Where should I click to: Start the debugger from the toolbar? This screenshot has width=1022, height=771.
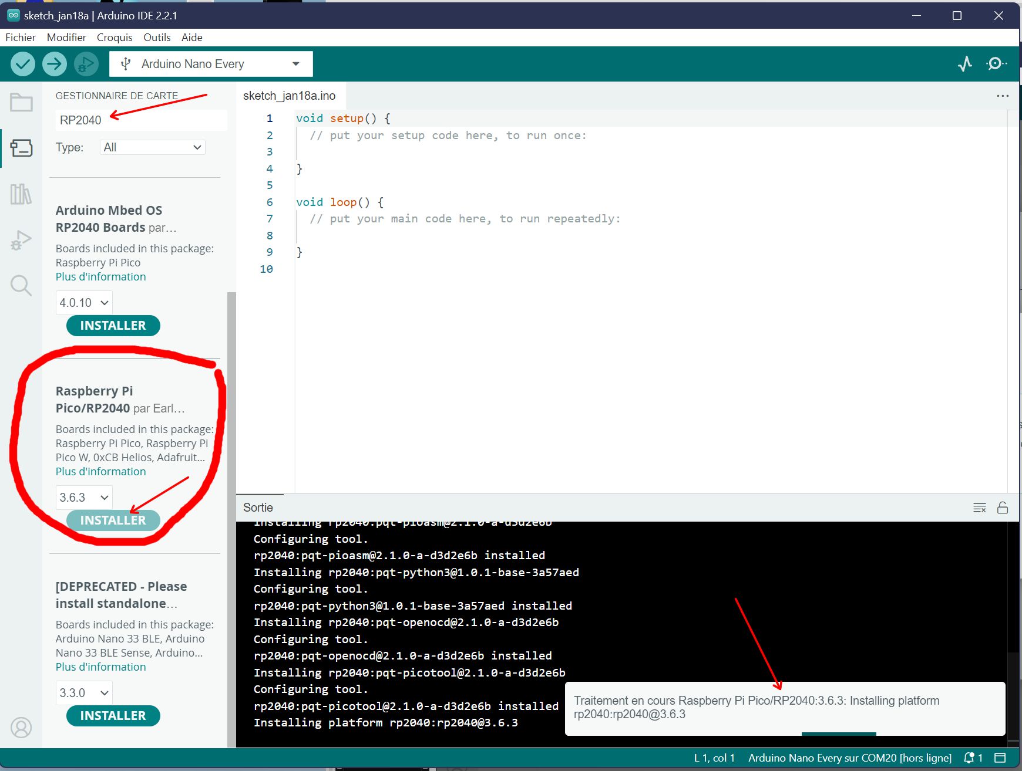[x=86, y=64]
